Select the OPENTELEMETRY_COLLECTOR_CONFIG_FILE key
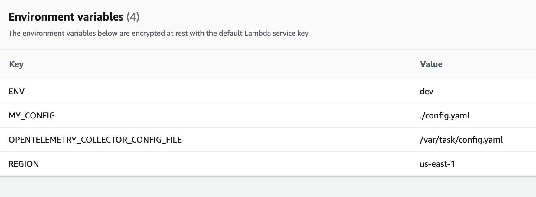536x197 pixels. pos(95,140)
